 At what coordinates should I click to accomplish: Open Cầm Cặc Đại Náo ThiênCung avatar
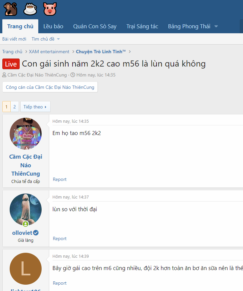tap(26, 134)
